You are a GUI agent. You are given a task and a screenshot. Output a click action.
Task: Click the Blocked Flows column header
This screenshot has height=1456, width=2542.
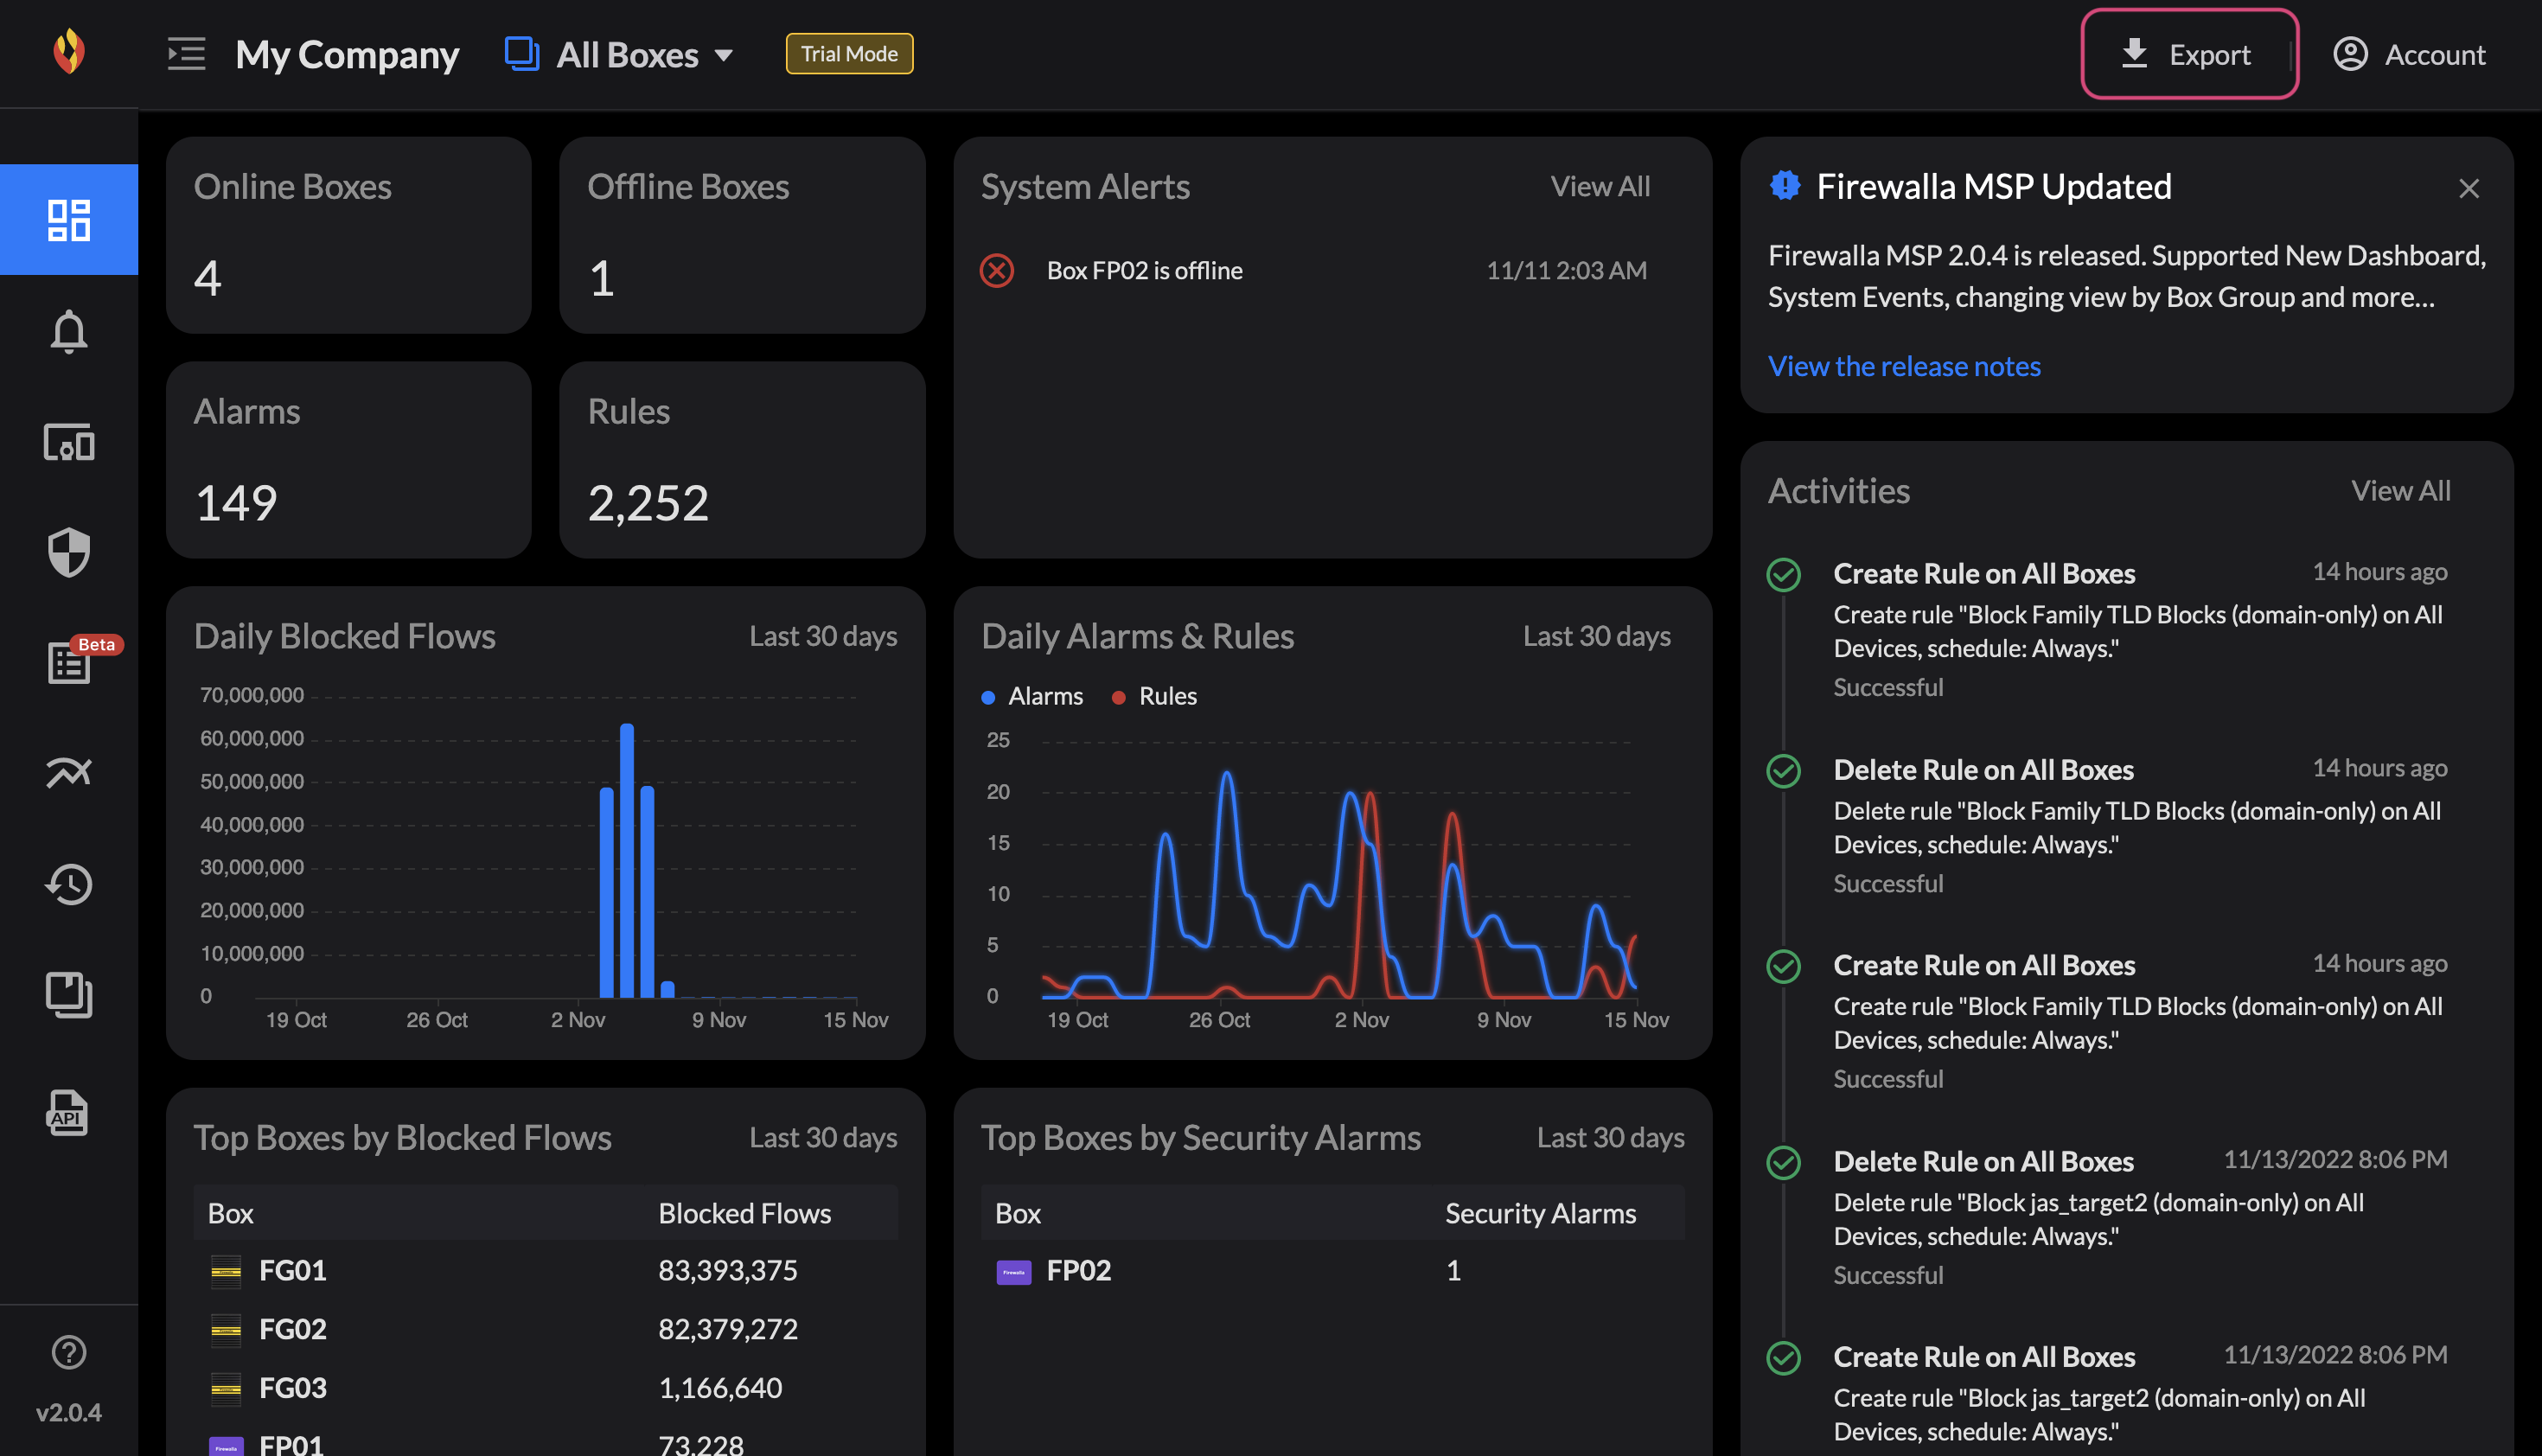click(x=744, y=1213)
